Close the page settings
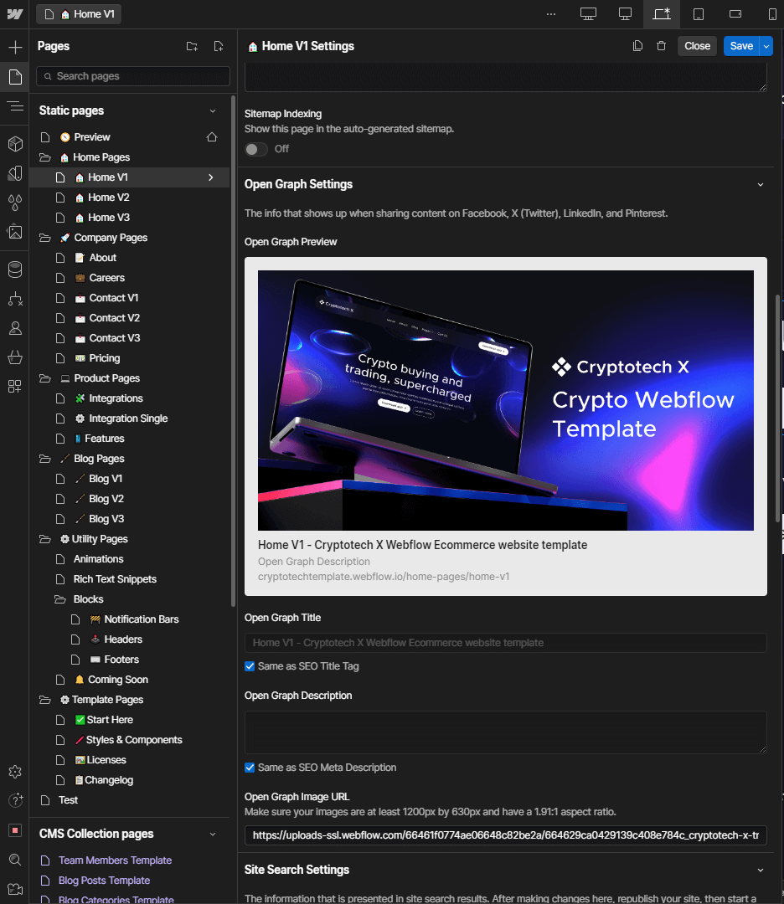The width and height of the screenshot is (784, 904). coord(697,46)
